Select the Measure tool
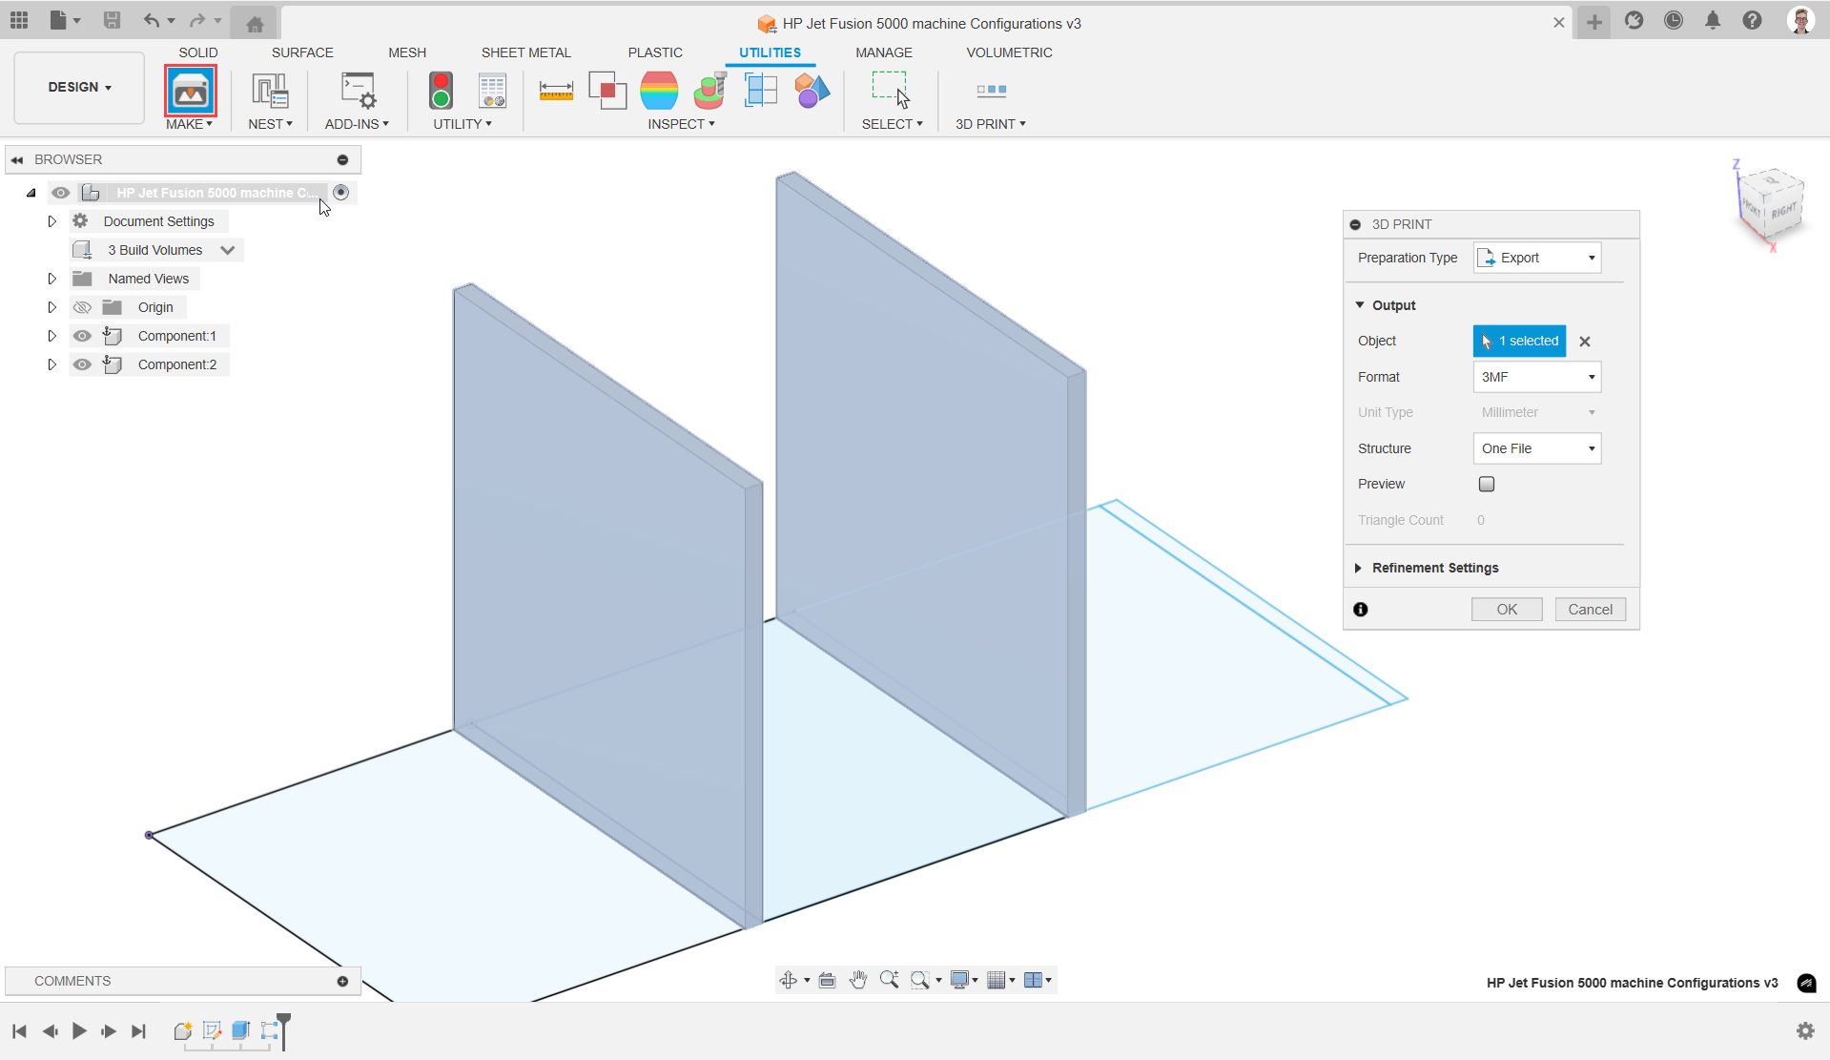Screen dimensions: 1830x1060 point(556,91)
